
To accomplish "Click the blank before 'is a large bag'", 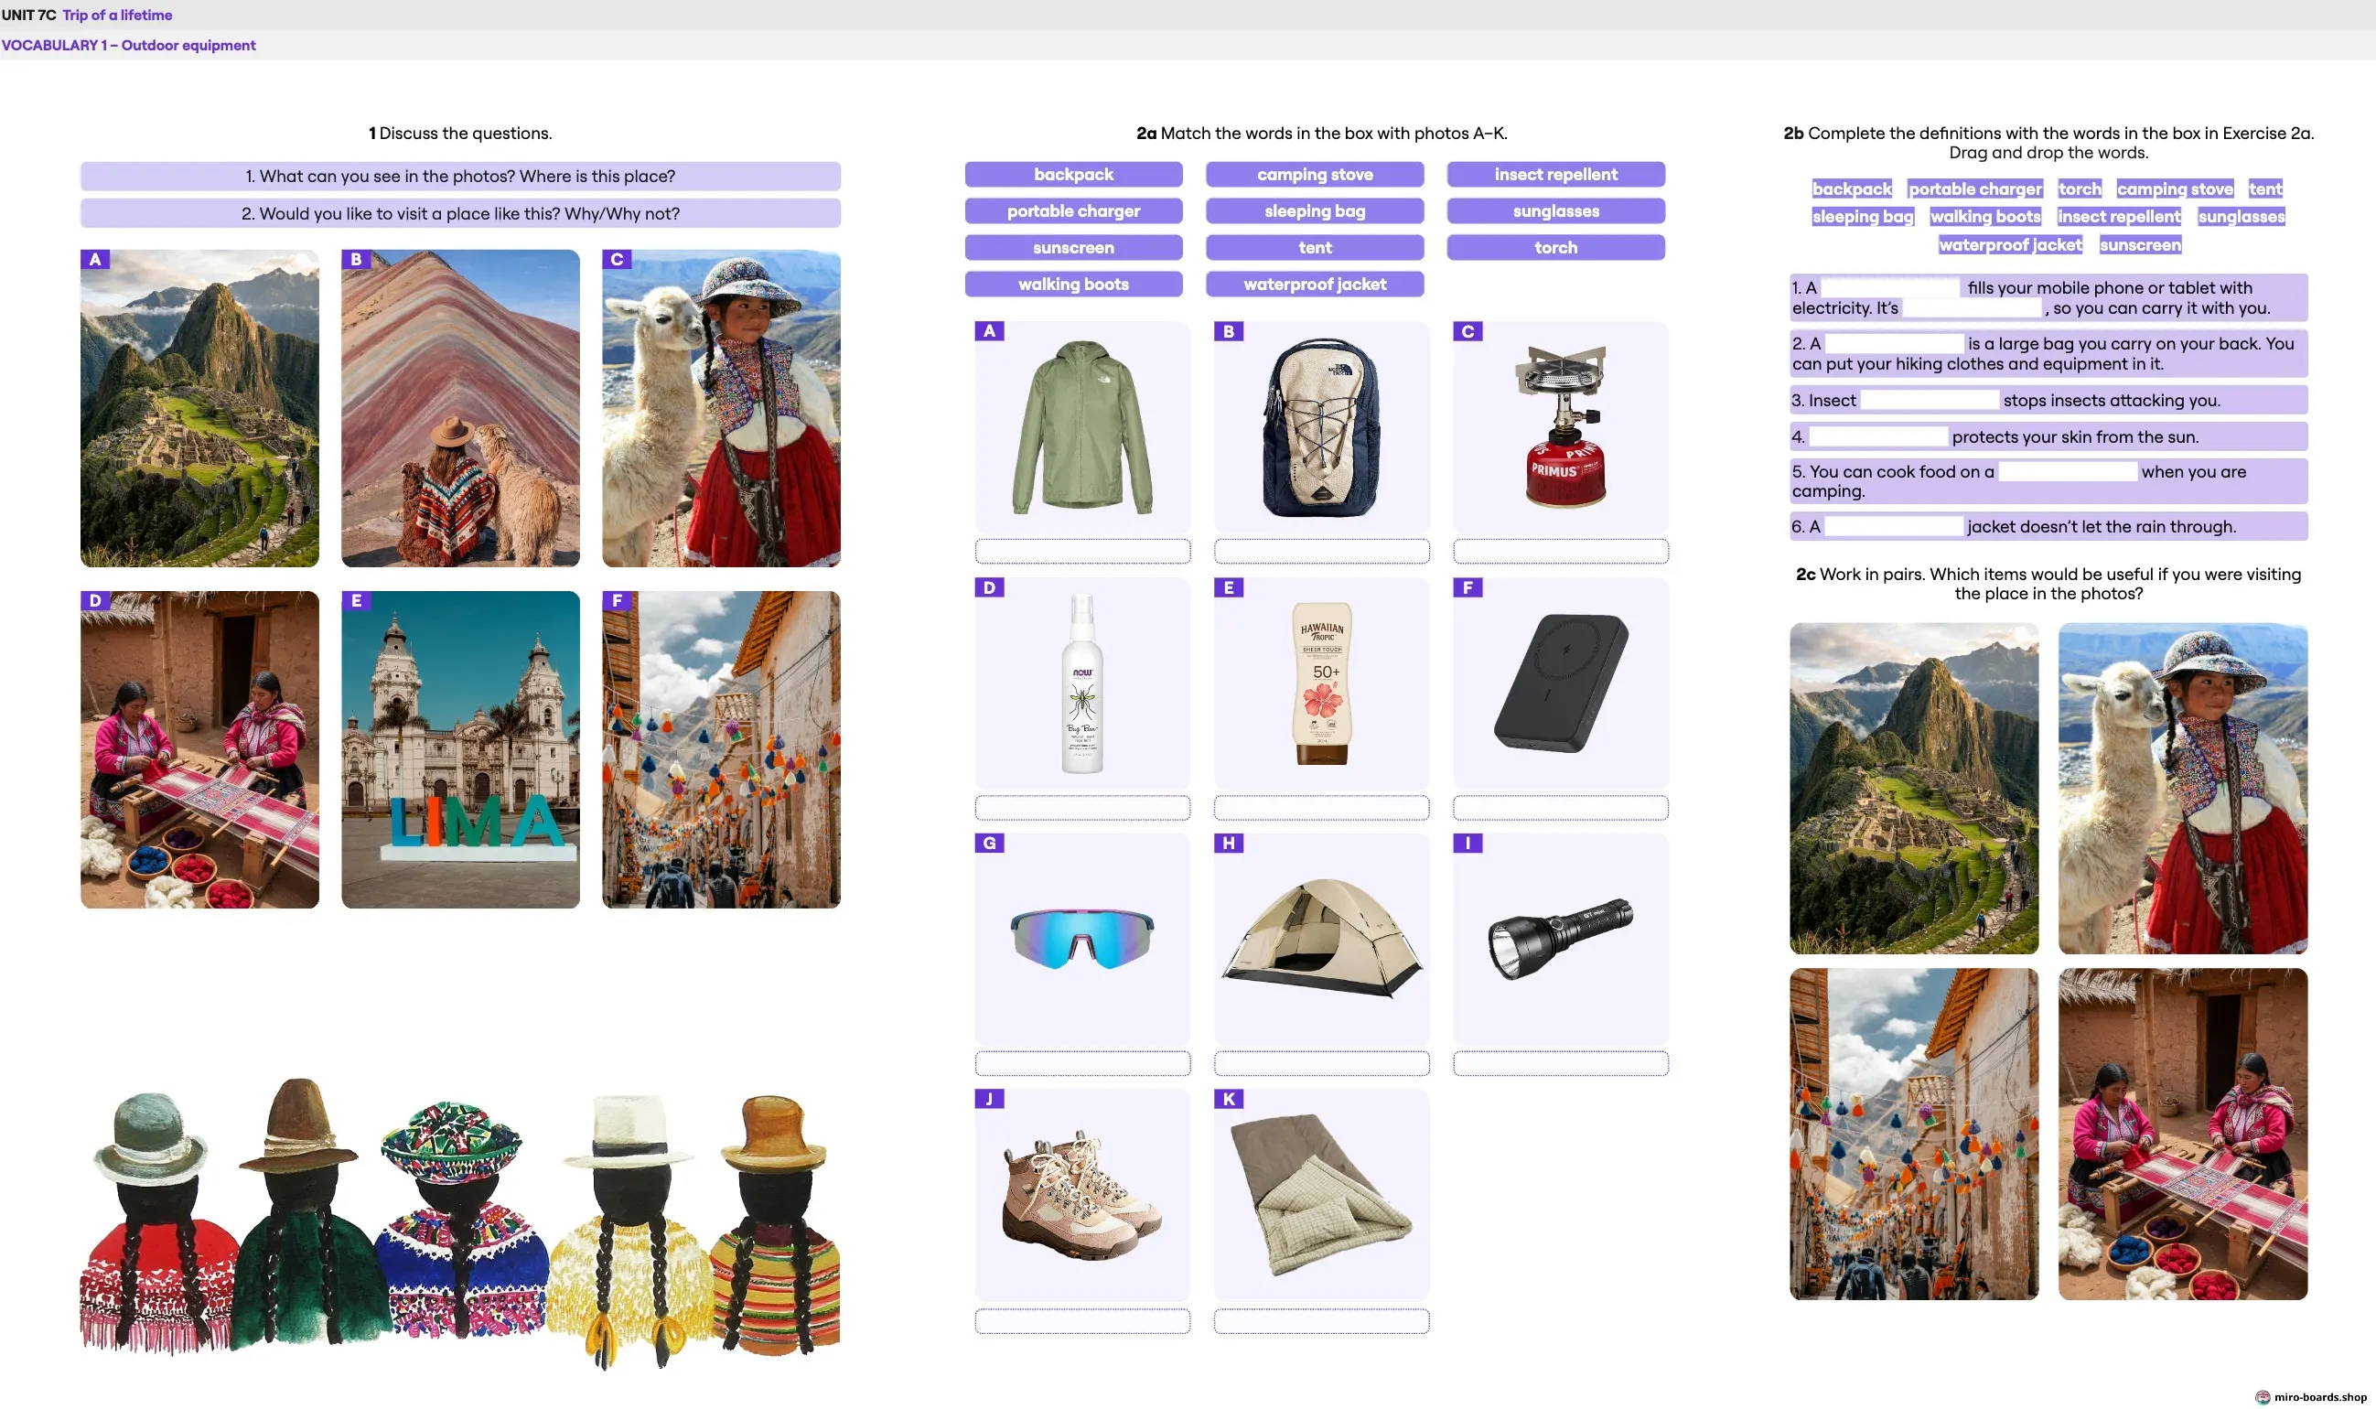I will click(x=1894, y=344).
